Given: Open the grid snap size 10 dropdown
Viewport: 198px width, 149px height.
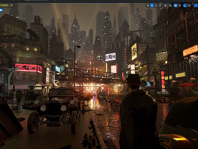Looking at the screenshot, I should 179,5.
